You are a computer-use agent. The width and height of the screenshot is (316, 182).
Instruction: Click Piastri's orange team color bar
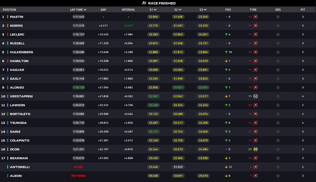click(8, 17)
